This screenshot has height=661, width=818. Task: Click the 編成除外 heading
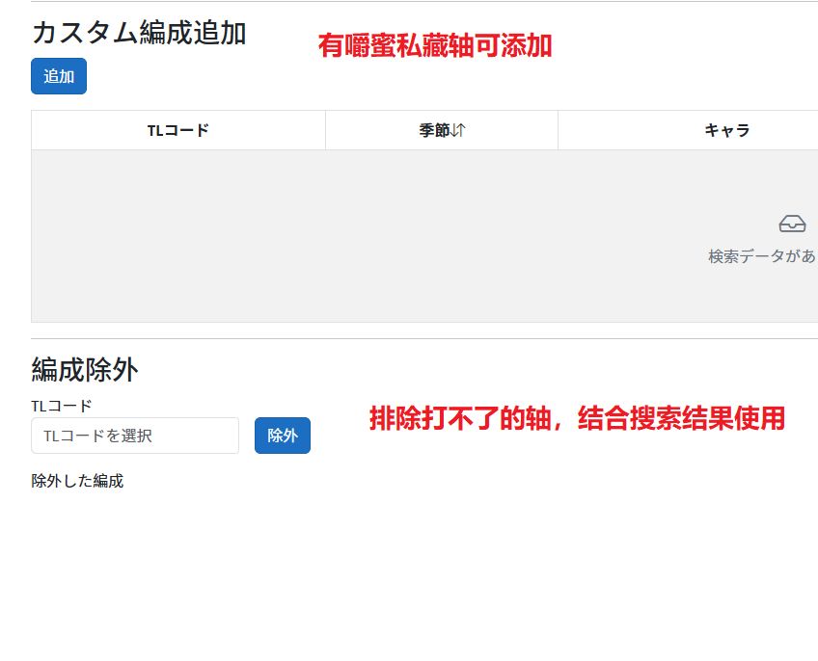tap(83, 369)
